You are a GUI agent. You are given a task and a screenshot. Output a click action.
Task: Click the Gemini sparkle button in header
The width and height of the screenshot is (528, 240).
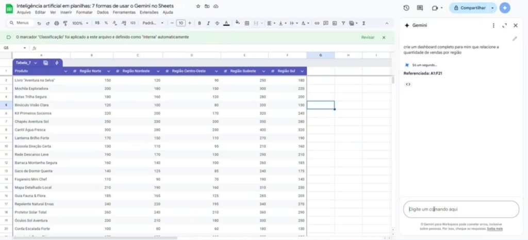(x=505, y=8)
